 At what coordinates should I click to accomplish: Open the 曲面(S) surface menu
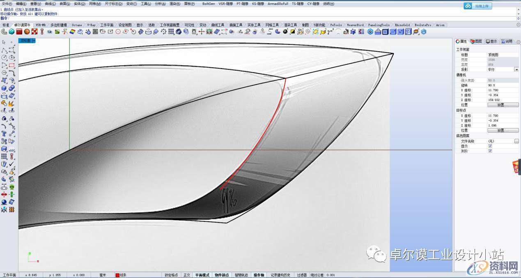tap(65, 4)
